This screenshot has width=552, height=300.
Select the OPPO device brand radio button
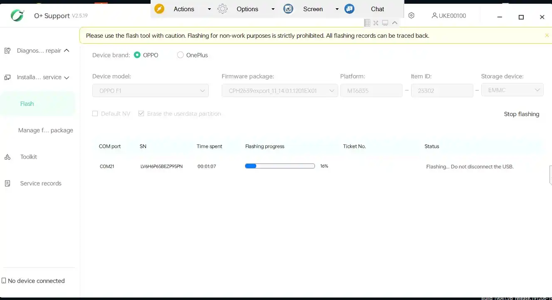137,55
